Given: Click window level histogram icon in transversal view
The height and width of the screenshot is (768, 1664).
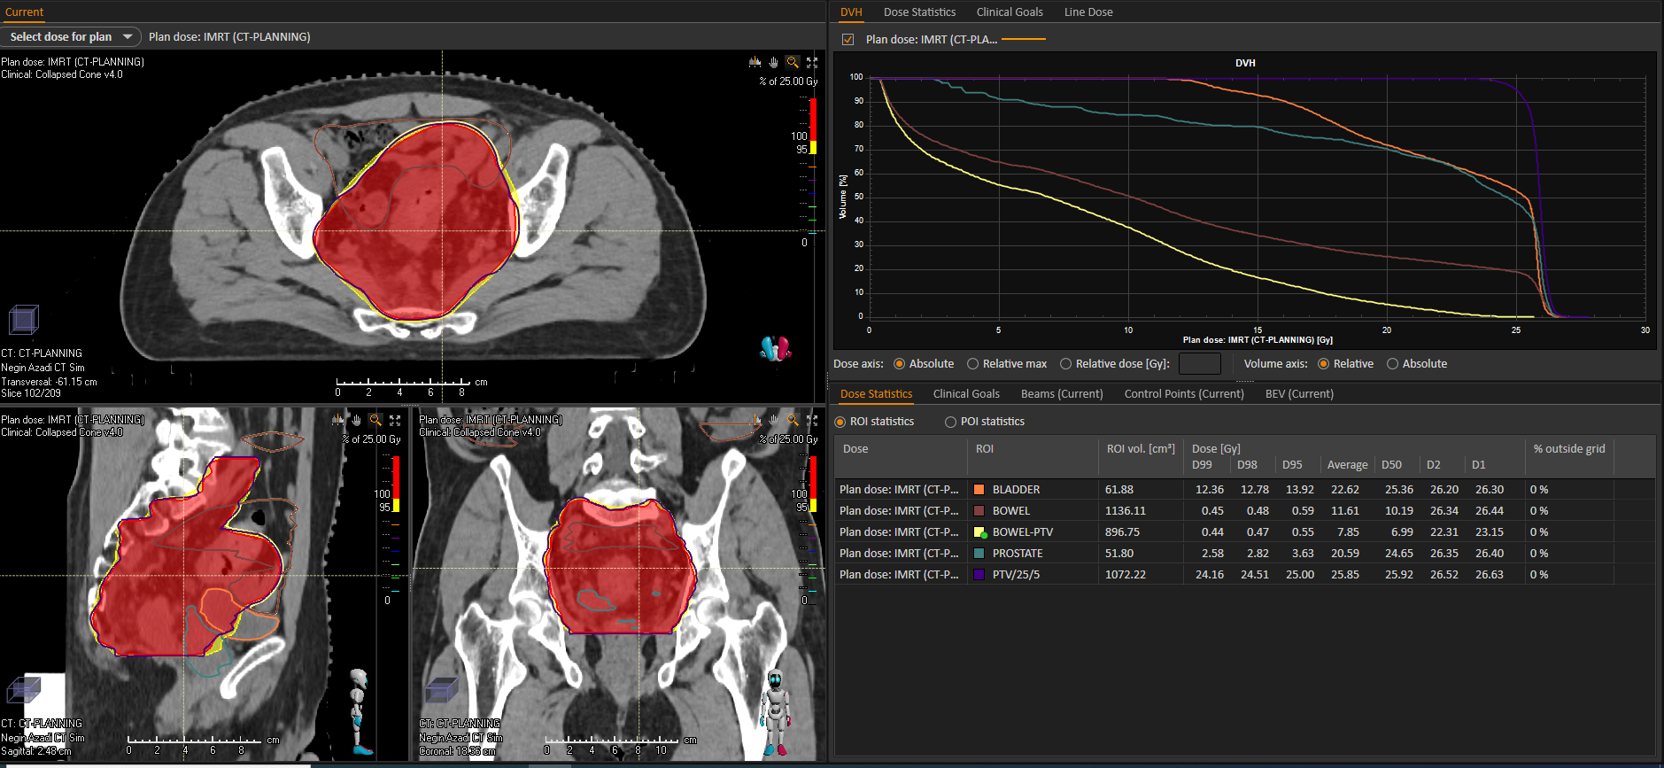Looking at the screenshot, I should (x=755, y=62).
